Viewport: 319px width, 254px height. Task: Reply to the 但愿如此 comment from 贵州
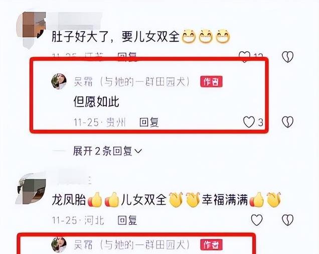click(149, 122)
